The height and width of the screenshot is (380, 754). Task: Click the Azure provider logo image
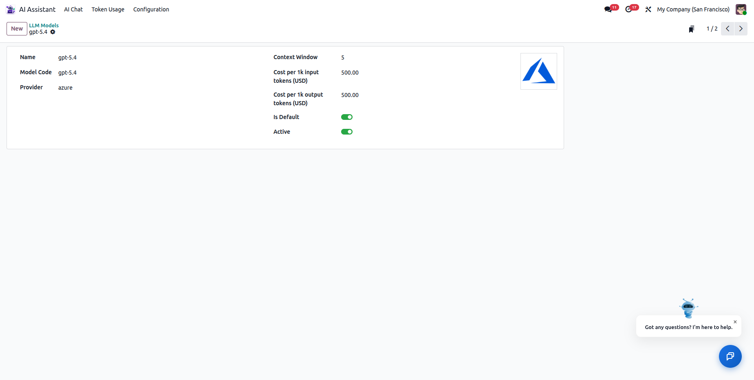pyautogui.click(x=539, y=71)
